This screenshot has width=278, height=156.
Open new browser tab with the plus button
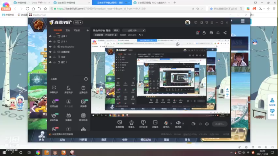coord(175,3)
